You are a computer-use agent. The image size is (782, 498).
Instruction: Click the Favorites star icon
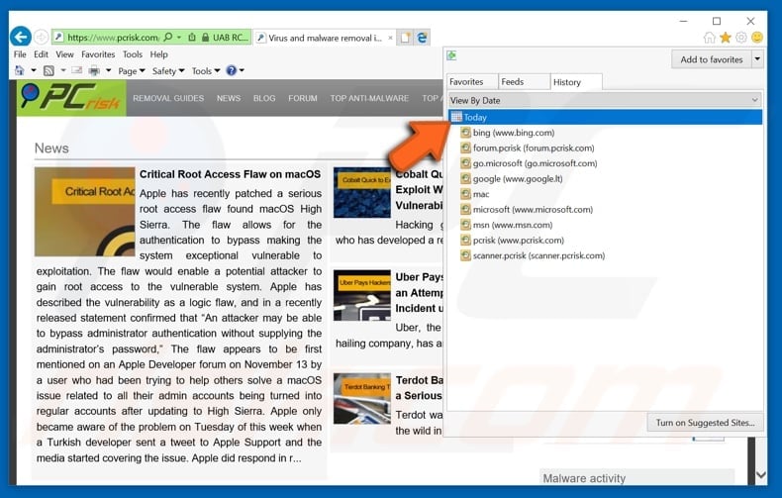coord(726,38)
